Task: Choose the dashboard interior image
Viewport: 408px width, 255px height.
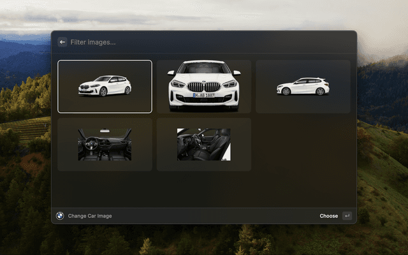Action: pos(105,144)
